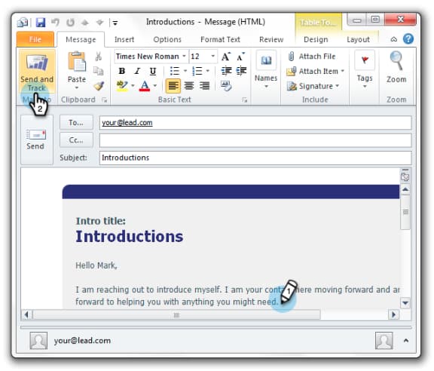
Task: Toggle Italic formatting
Action: pos(137,71)
